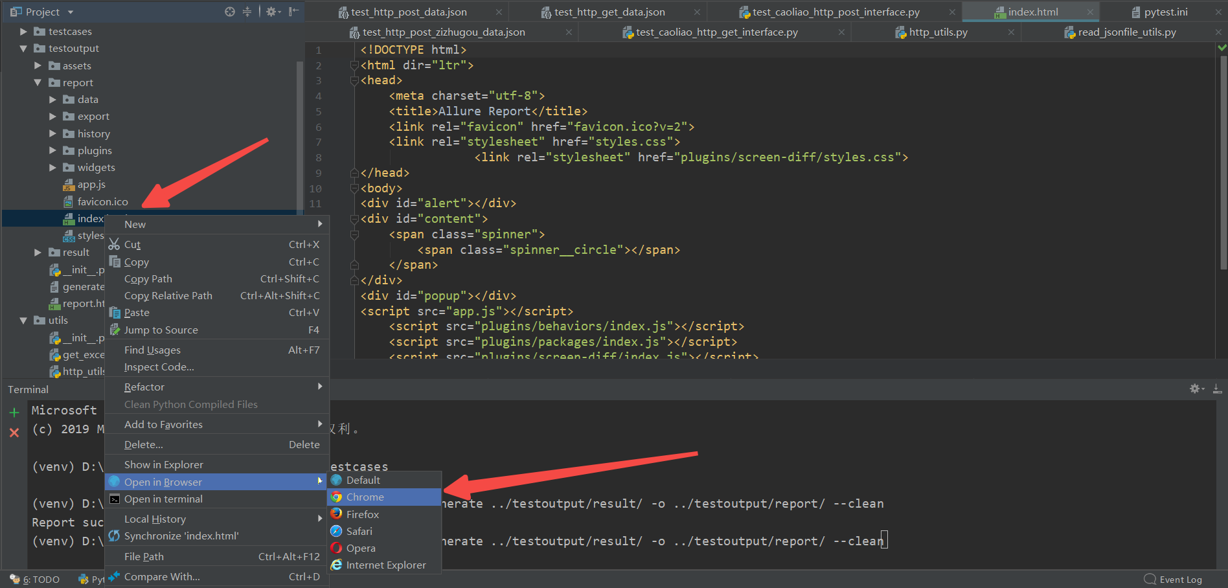This screenshot has height=588, width=1228.
Task: Open the Project panel settings gear
Action: click(272, 12)
